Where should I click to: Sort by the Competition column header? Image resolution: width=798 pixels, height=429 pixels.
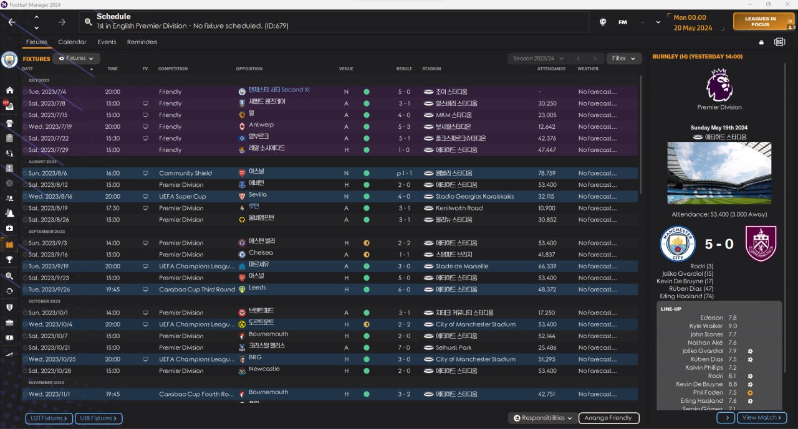coord(173,69)
